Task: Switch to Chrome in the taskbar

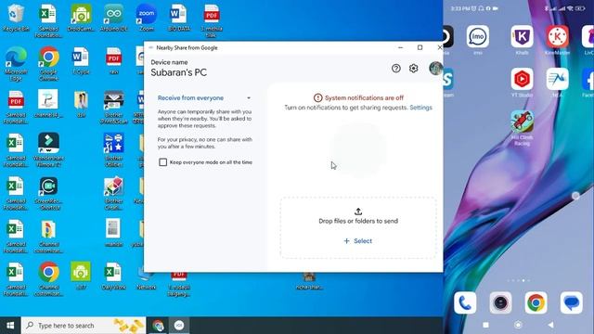Action: pyautogui.click(x=158, y=326)
